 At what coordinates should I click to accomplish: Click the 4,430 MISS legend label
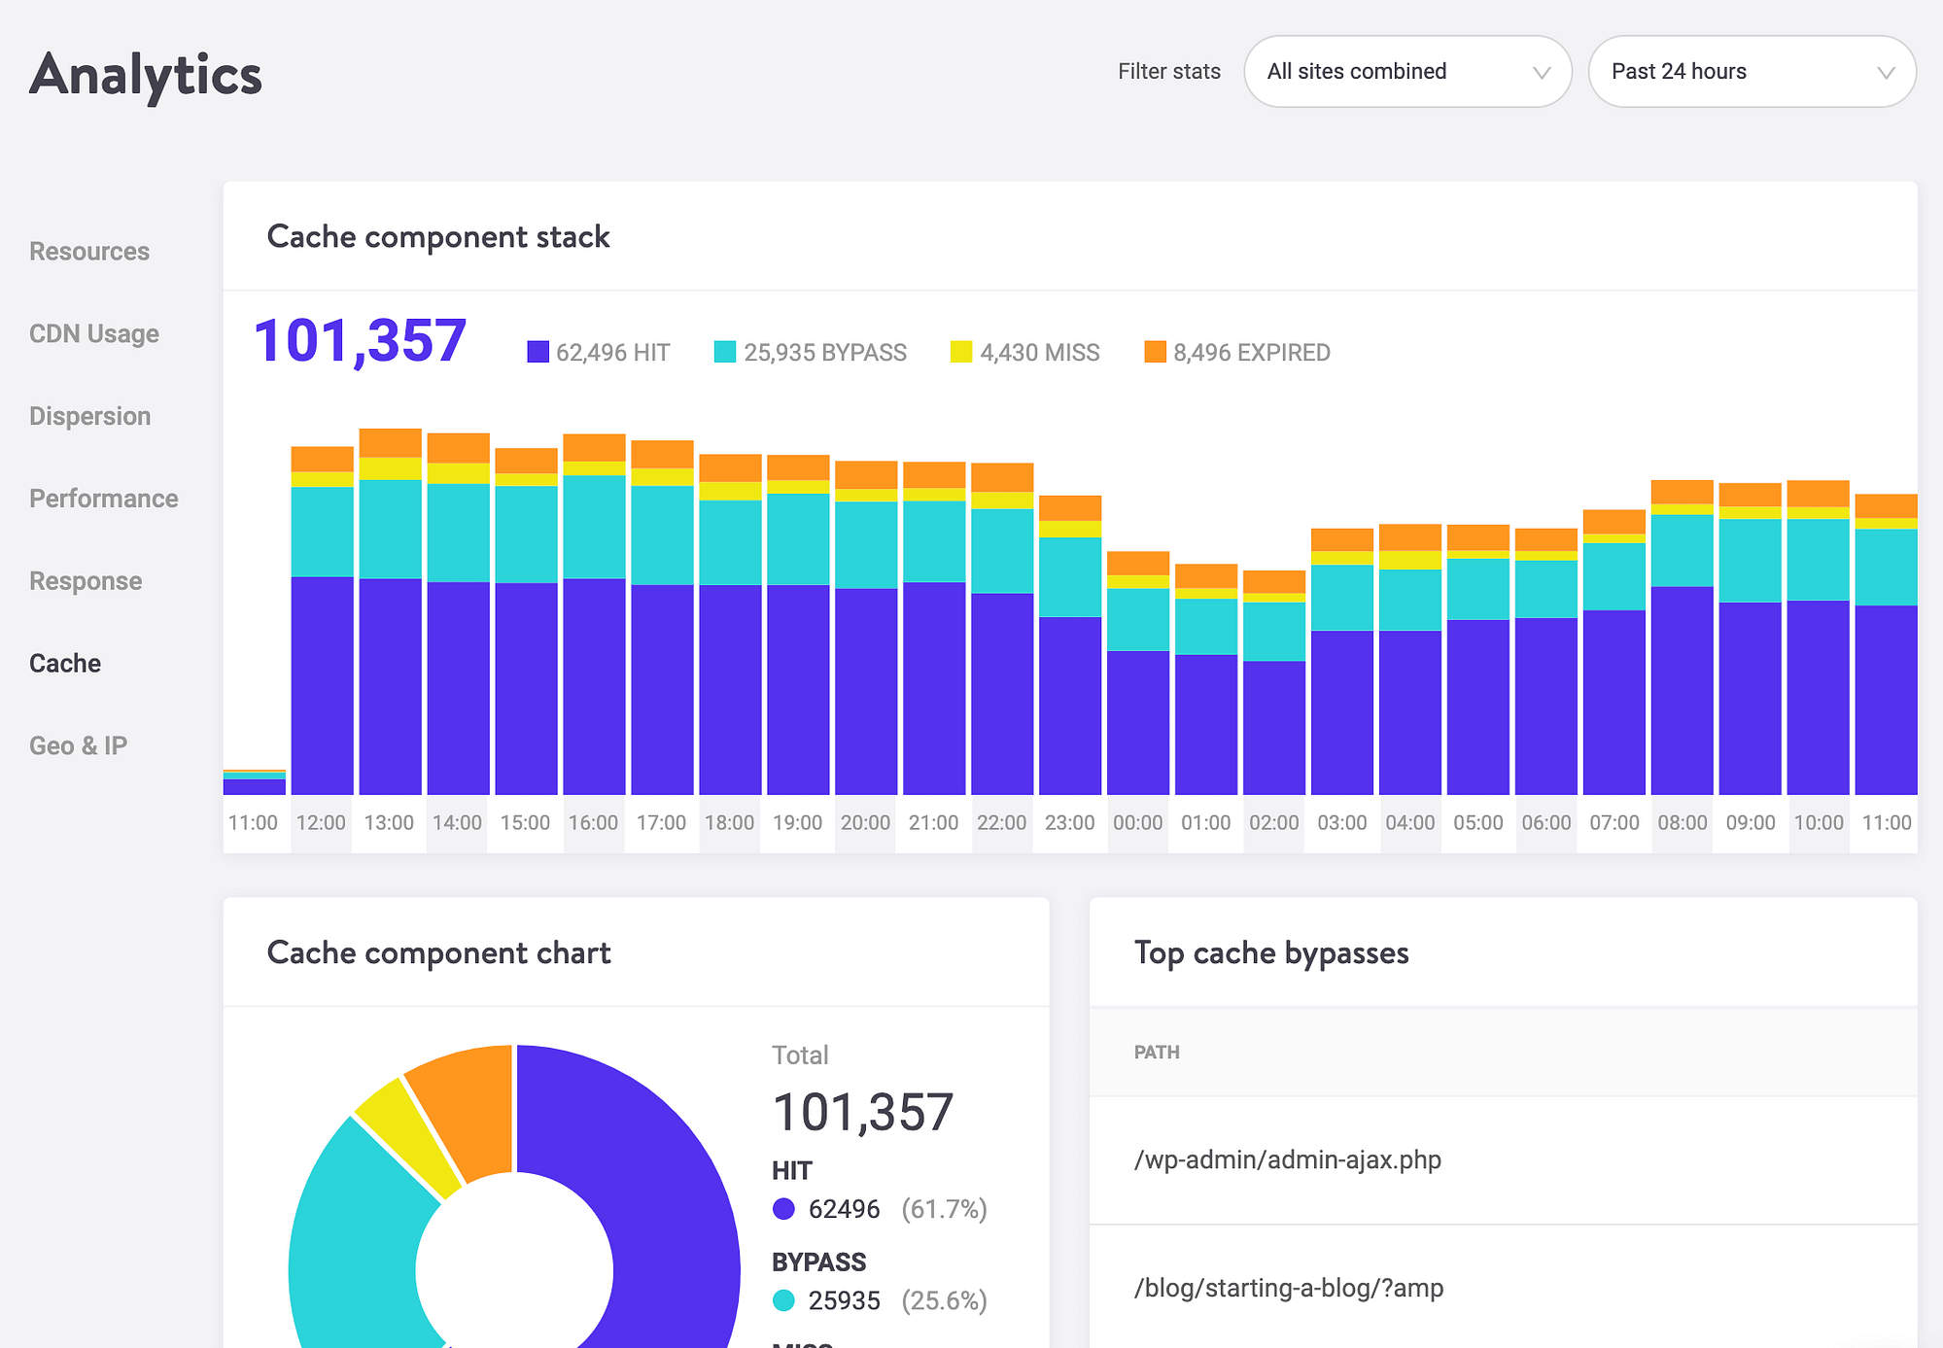coord(1040,353)
